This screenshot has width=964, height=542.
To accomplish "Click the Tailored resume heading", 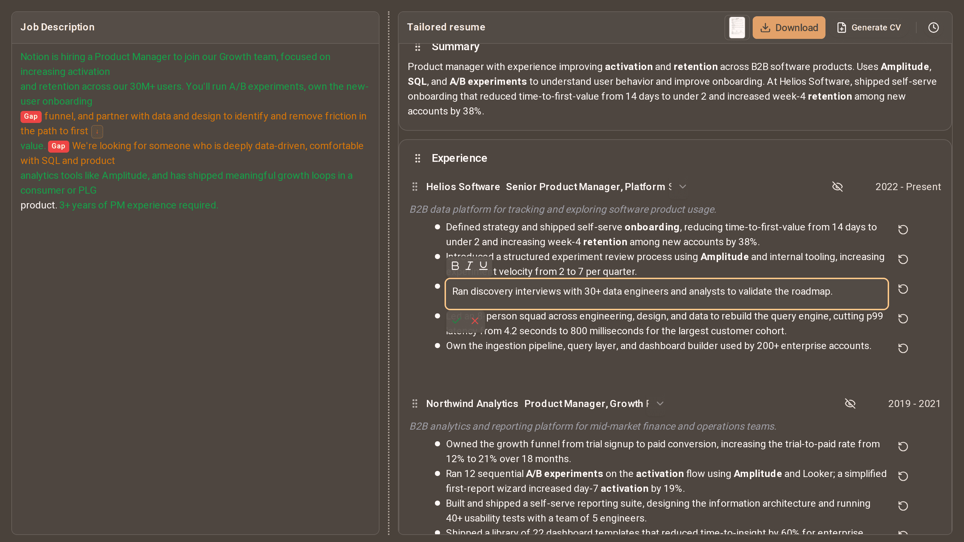I will tap(446, 27).
